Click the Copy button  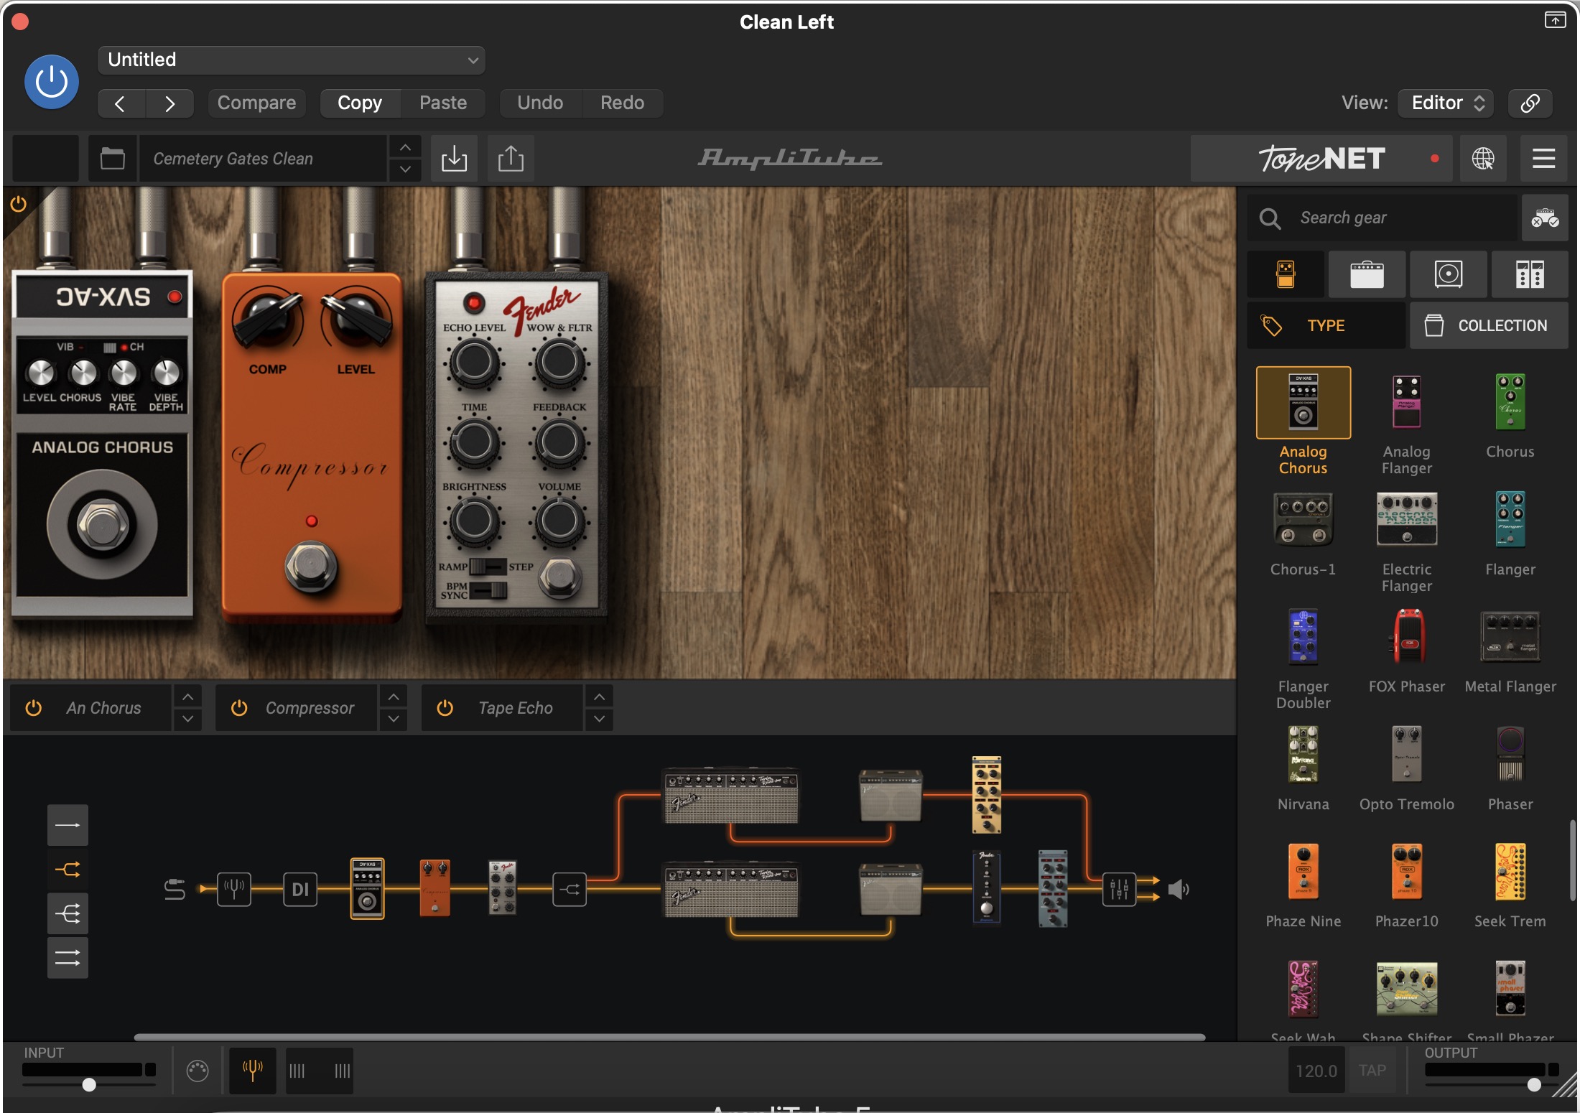[x=360, y=103]
